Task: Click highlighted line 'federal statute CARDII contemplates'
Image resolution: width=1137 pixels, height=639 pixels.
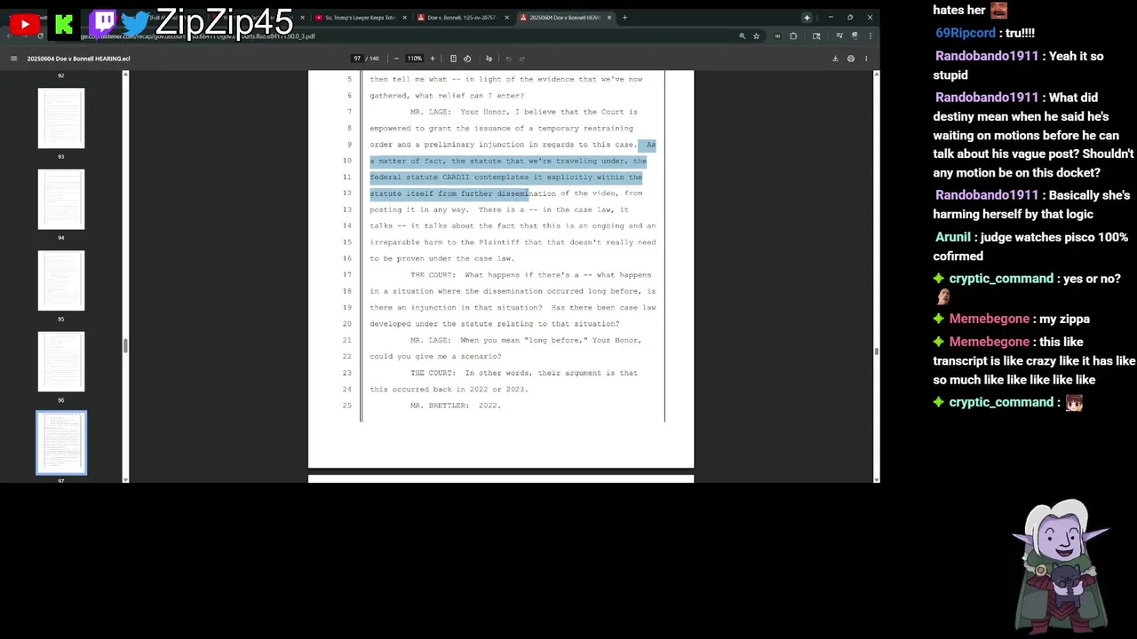Action: tap(505, 177)
